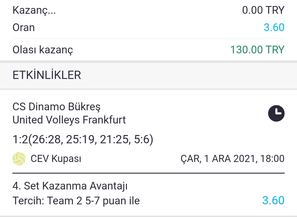
Task: Tap the 3.60 odds beside the Tercih selection
Action: 273,200
